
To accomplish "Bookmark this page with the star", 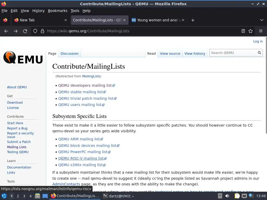I will (x=251, y=31).
